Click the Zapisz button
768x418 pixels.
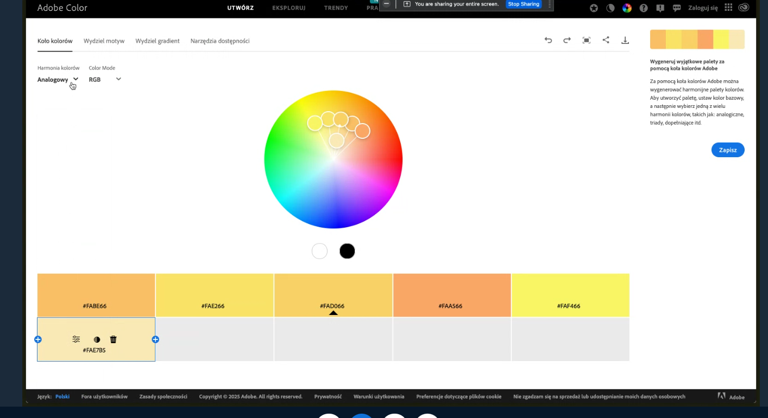point(728,150)
